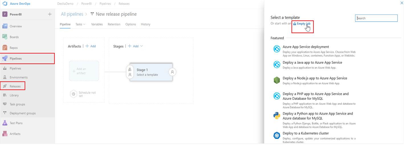
Task: Switch to the History tab
Action: click(145, 24)
